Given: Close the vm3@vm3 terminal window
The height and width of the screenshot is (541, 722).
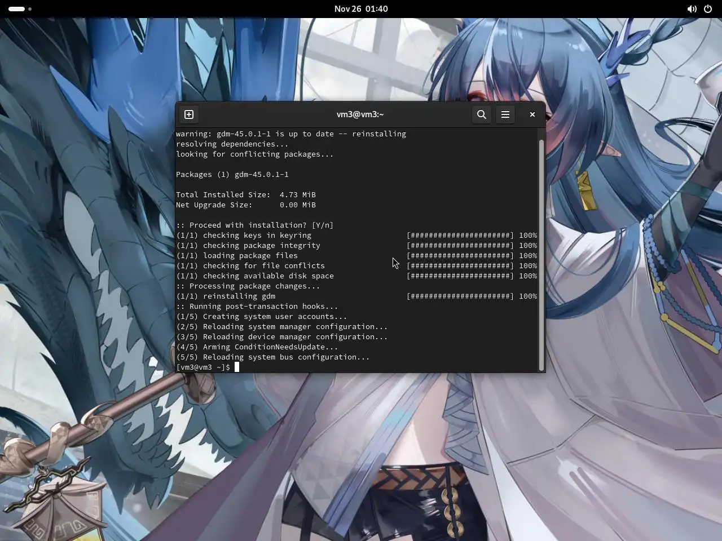Looking at the screenshot, I should coord(532,114).
